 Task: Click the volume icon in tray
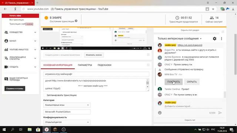point(208,130)
